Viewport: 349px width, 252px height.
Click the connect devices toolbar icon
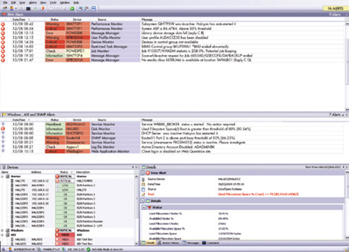click(5, 8)
